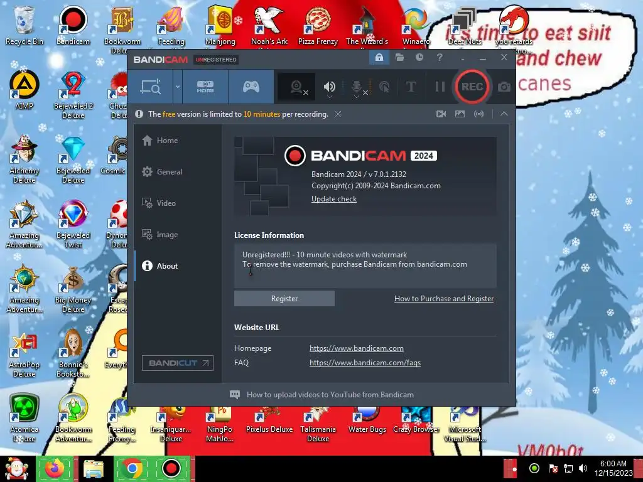This screenshot has height=482, width=643.
Task: Open Chrome from the taskbar
Action: click(x=132, y=469)
